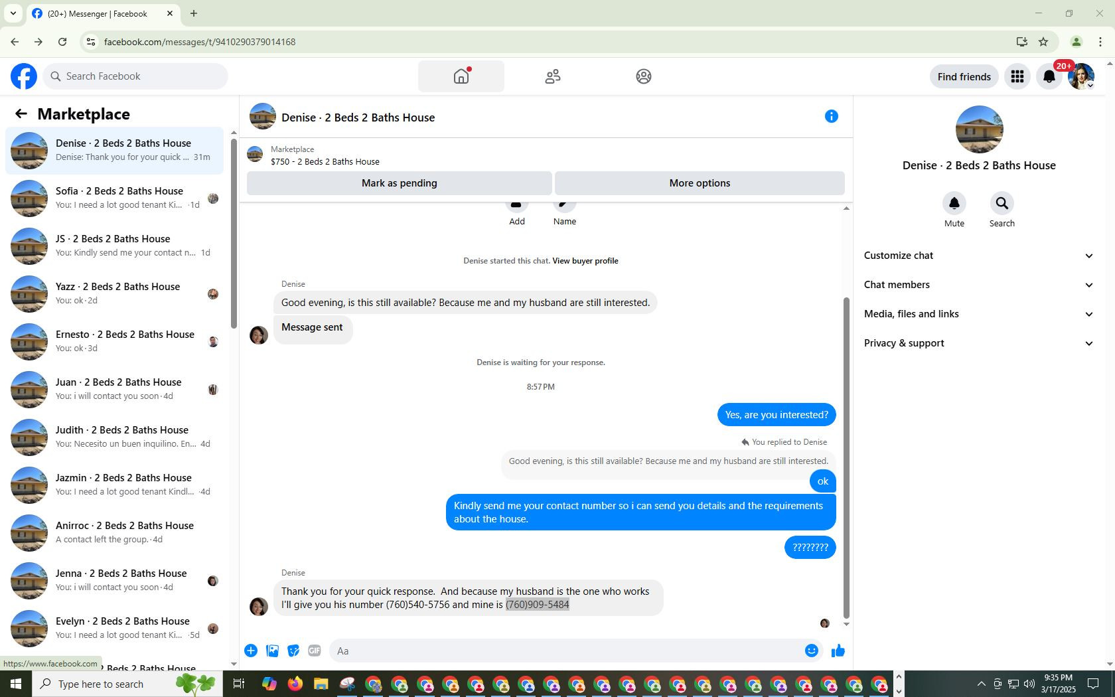Image resolution: width=1115 pixels, height=697 pixels.
Task: Expand the Chat members section
Action: 979,285
